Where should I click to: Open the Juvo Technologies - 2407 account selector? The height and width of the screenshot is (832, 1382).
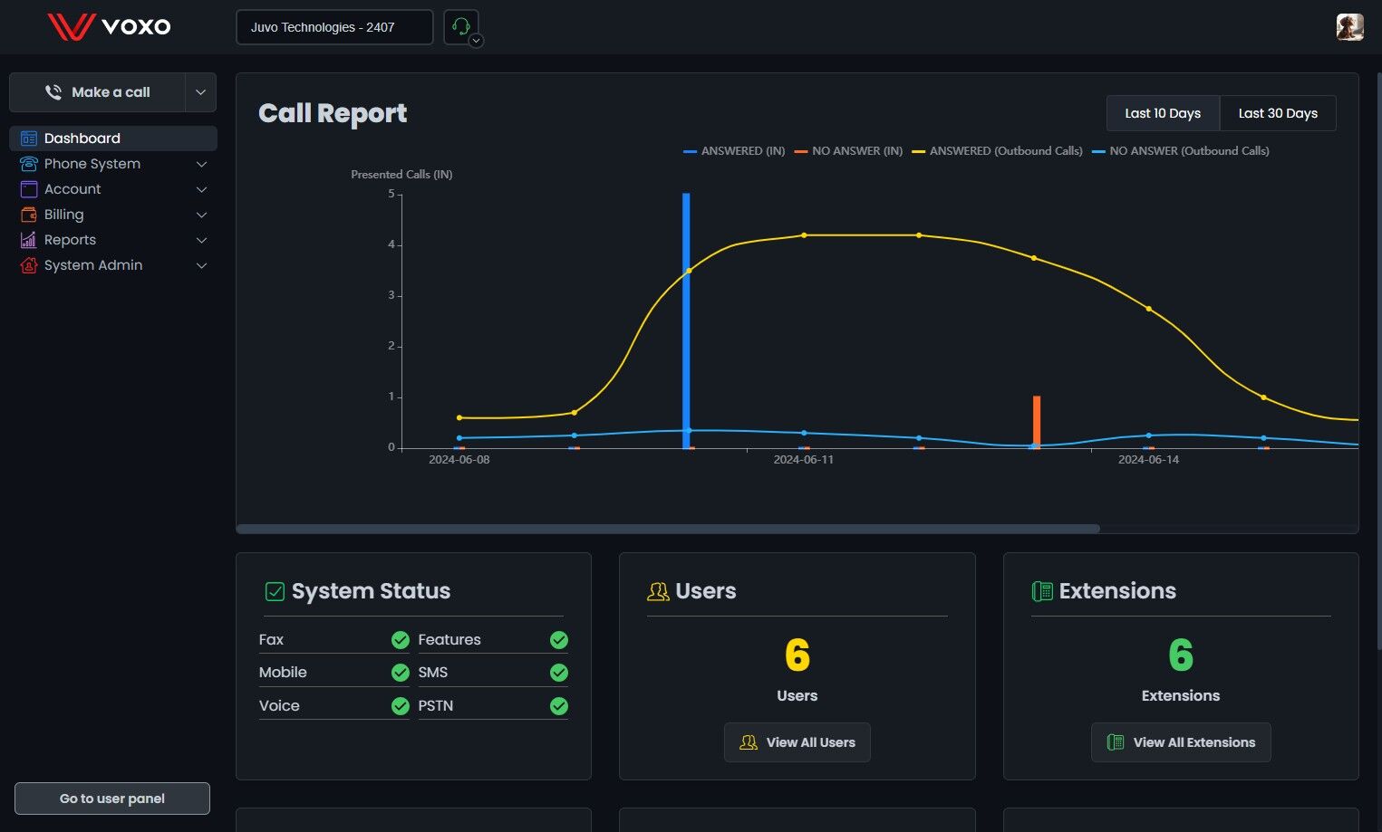click(334, 27)
